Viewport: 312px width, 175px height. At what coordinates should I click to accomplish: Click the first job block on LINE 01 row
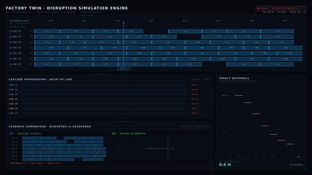[x=47, y=31]
